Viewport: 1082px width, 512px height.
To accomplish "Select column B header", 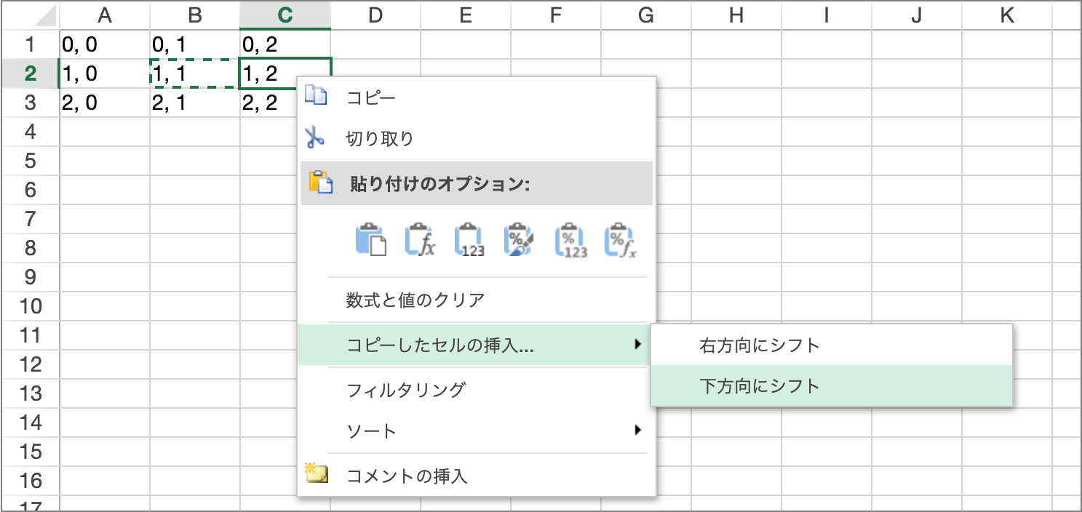I will click(x=195, y=16).
